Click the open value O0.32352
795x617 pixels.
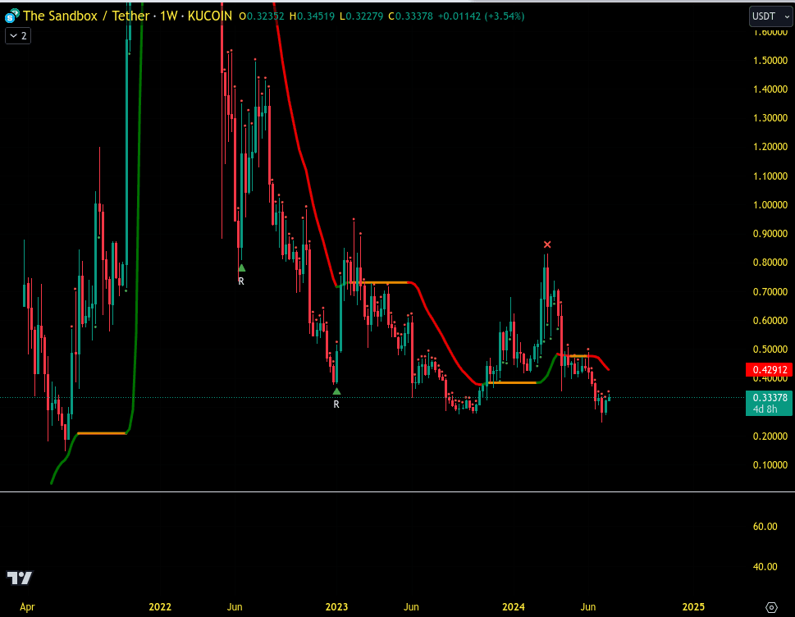262,16
